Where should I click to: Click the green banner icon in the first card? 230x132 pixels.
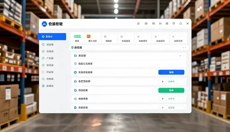[x=77, y=37]
